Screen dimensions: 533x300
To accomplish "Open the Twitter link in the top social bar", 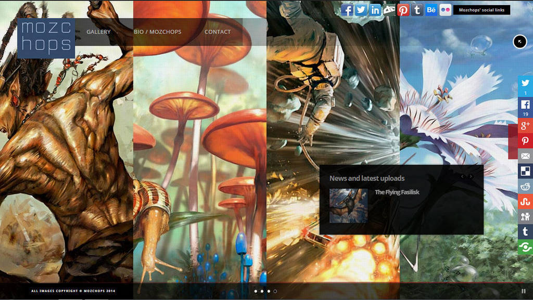I will pos(361,10).
